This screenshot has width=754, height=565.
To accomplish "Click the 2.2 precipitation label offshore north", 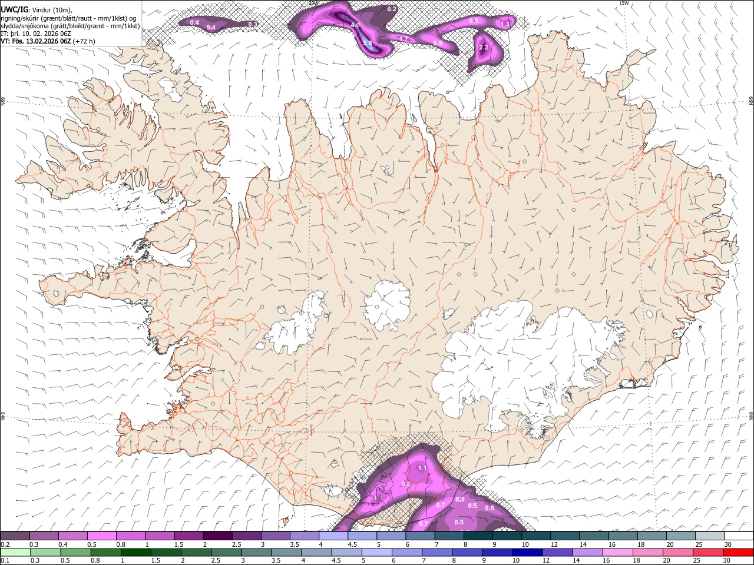I will click(484, 47).
